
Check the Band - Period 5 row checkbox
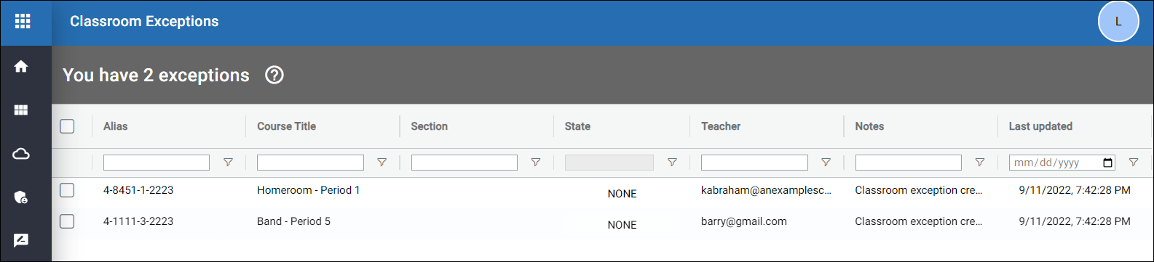tap(67, 221)
